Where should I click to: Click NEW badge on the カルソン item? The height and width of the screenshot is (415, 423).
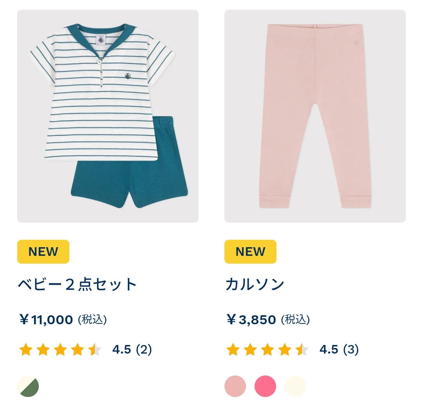click(x=250, y=252)
